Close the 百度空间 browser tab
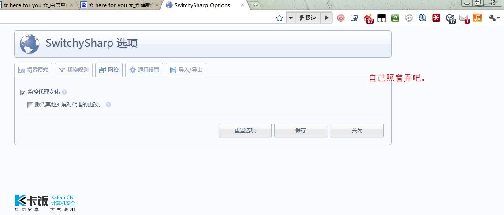This screenshot has height=215, width=504. pyautogui.click(x=71, y=5)
